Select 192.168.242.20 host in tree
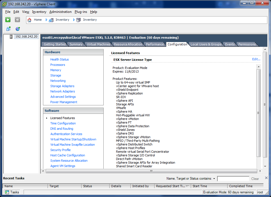 (26, 37)
